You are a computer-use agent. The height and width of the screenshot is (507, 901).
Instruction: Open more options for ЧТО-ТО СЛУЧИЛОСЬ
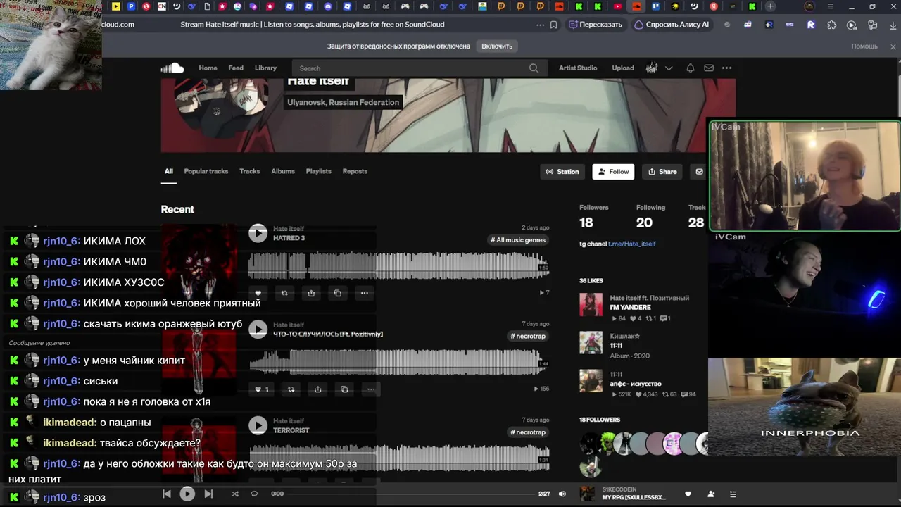pyautogui.click(x=370, y=389)
